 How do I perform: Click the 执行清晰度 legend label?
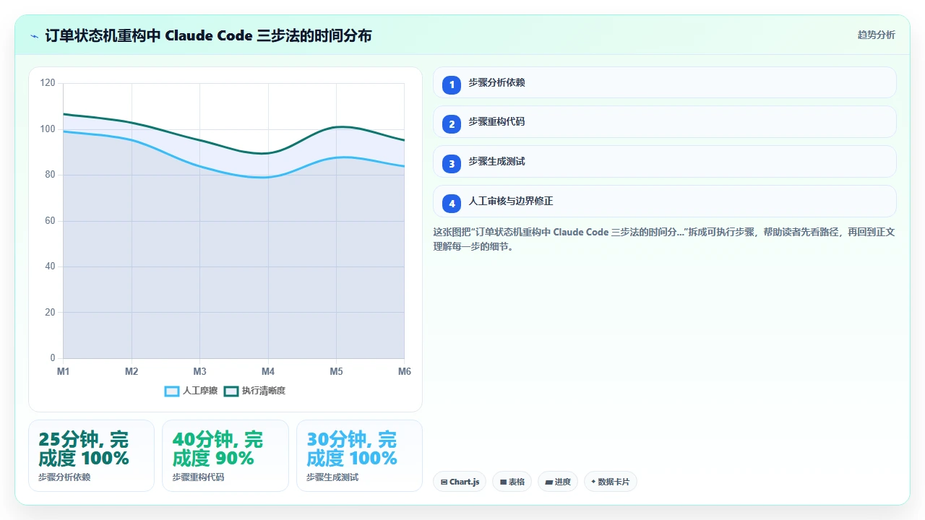point(264,391)
